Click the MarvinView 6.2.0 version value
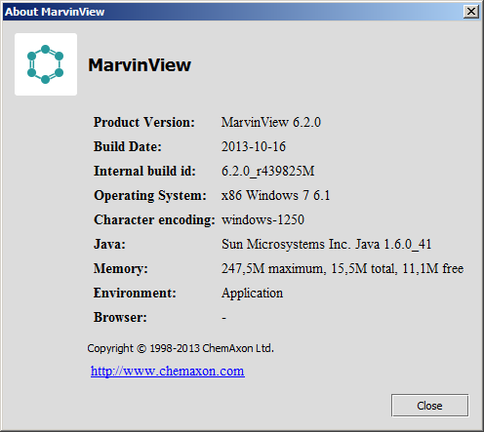Screen dimensions: 484x432 [271, 123]
